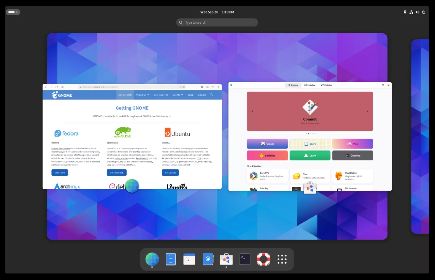Follow the Ubuntu heading link

coord(166,143)
